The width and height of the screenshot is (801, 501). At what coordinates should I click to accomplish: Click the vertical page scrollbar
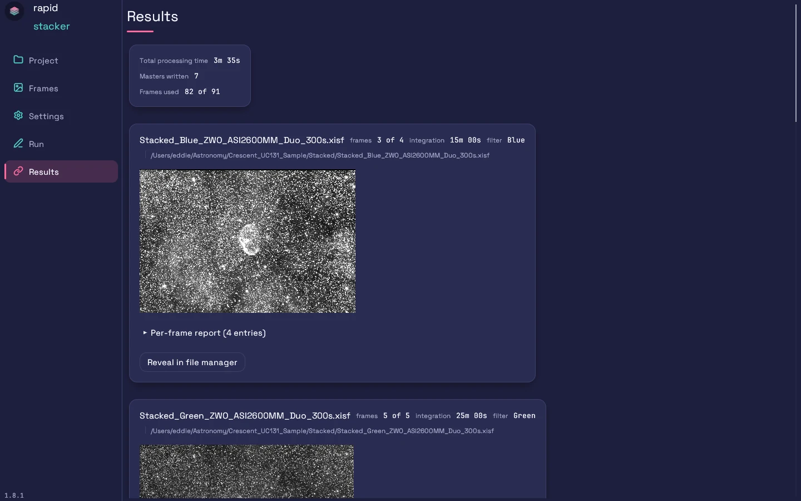coord(796,62)
